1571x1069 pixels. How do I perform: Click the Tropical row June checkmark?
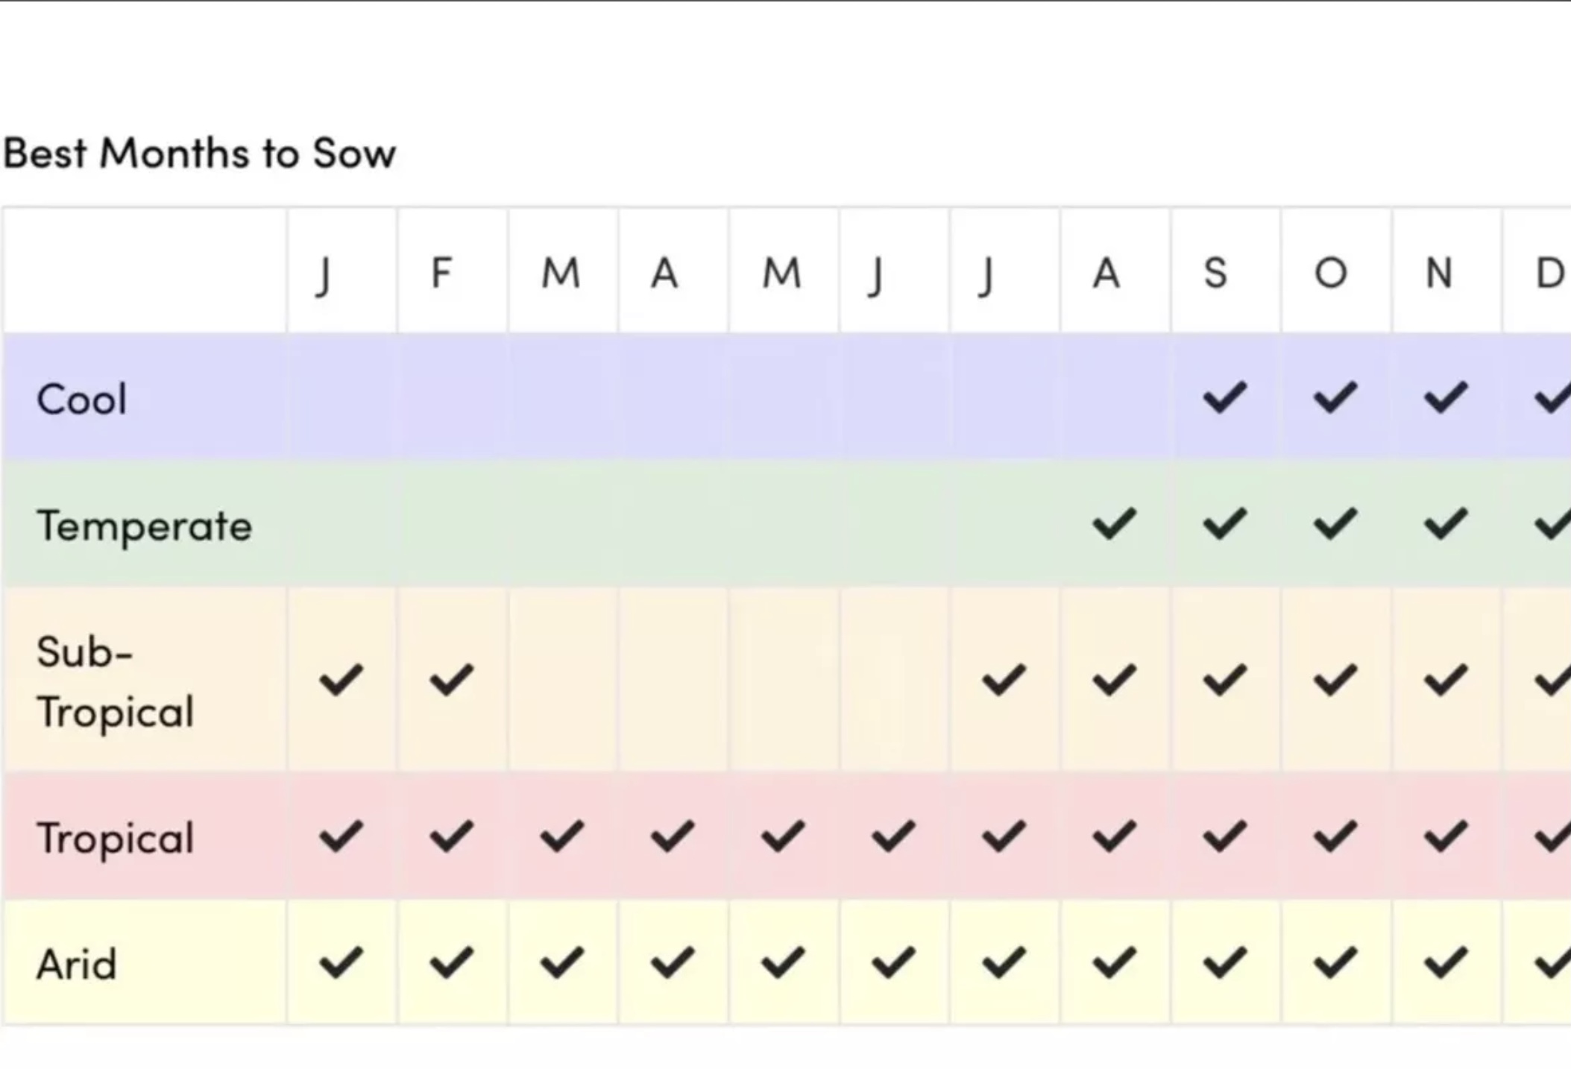pyautogui.click(x=893, y=836)
